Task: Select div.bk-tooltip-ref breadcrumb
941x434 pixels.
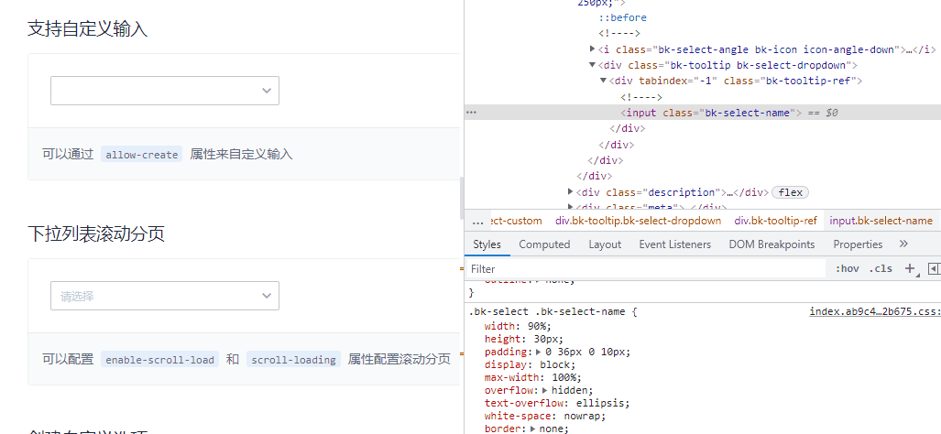Action: (775, 221)
